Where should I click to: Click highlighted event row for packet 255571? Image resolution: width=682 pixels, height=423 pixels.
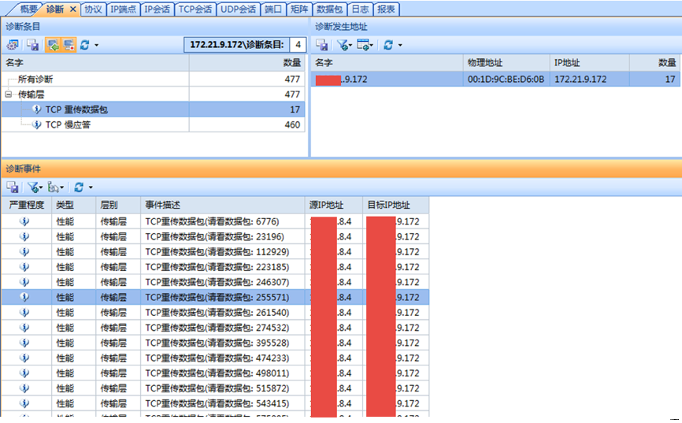pos(215,297)
